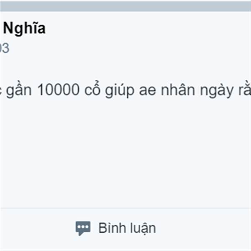Click the word cổ in the post

click(92, 89)
